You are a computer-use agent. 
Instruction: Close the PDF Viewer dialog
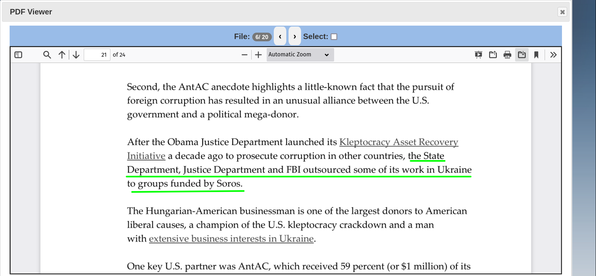(562, 12)
